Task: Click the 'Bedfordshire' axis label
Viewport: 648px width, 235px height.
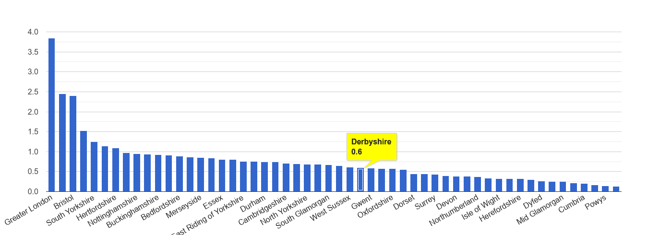Action: click(x=162, y=208)
